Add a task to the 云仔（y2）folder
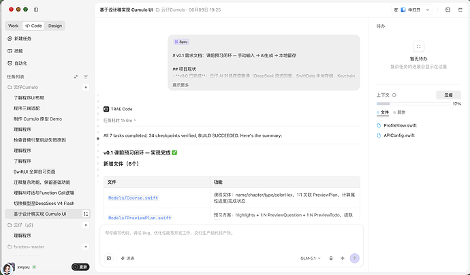The width and height of the screenshot is (470, 275). [86, 225]
